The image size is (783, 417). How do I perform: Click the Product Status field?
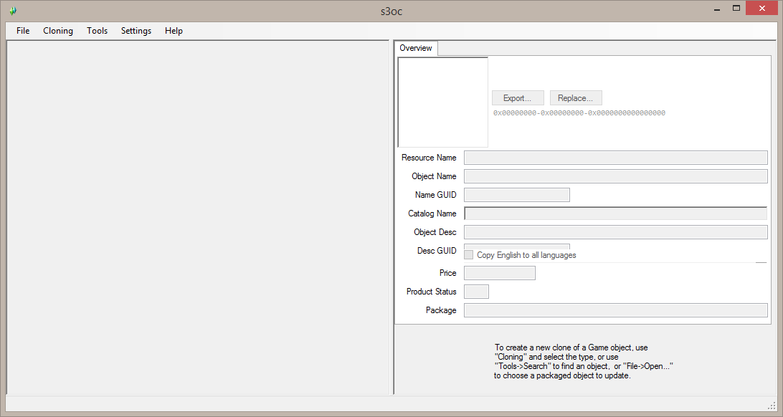(476, 292)
